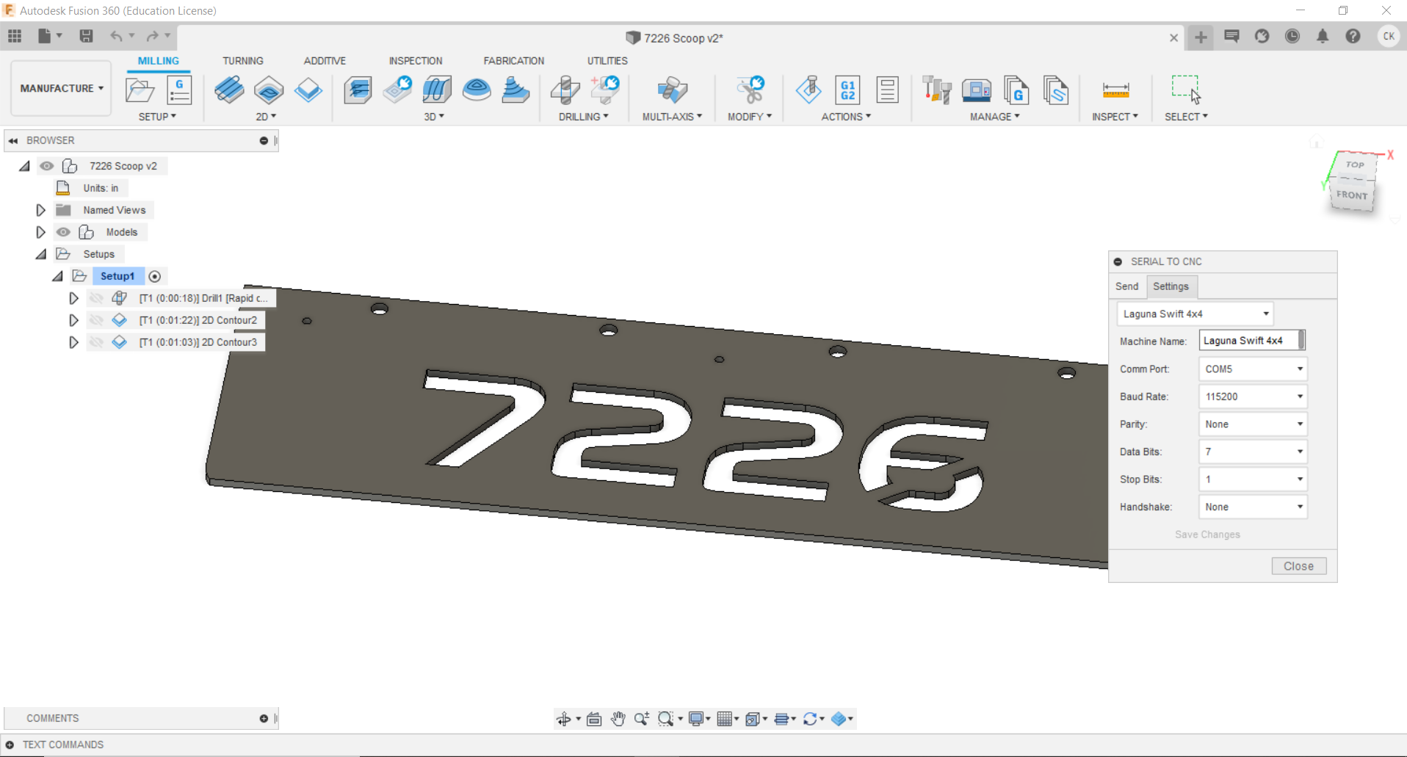
Task: Hide the Models folder visibility eye
Action: point(64,232)
